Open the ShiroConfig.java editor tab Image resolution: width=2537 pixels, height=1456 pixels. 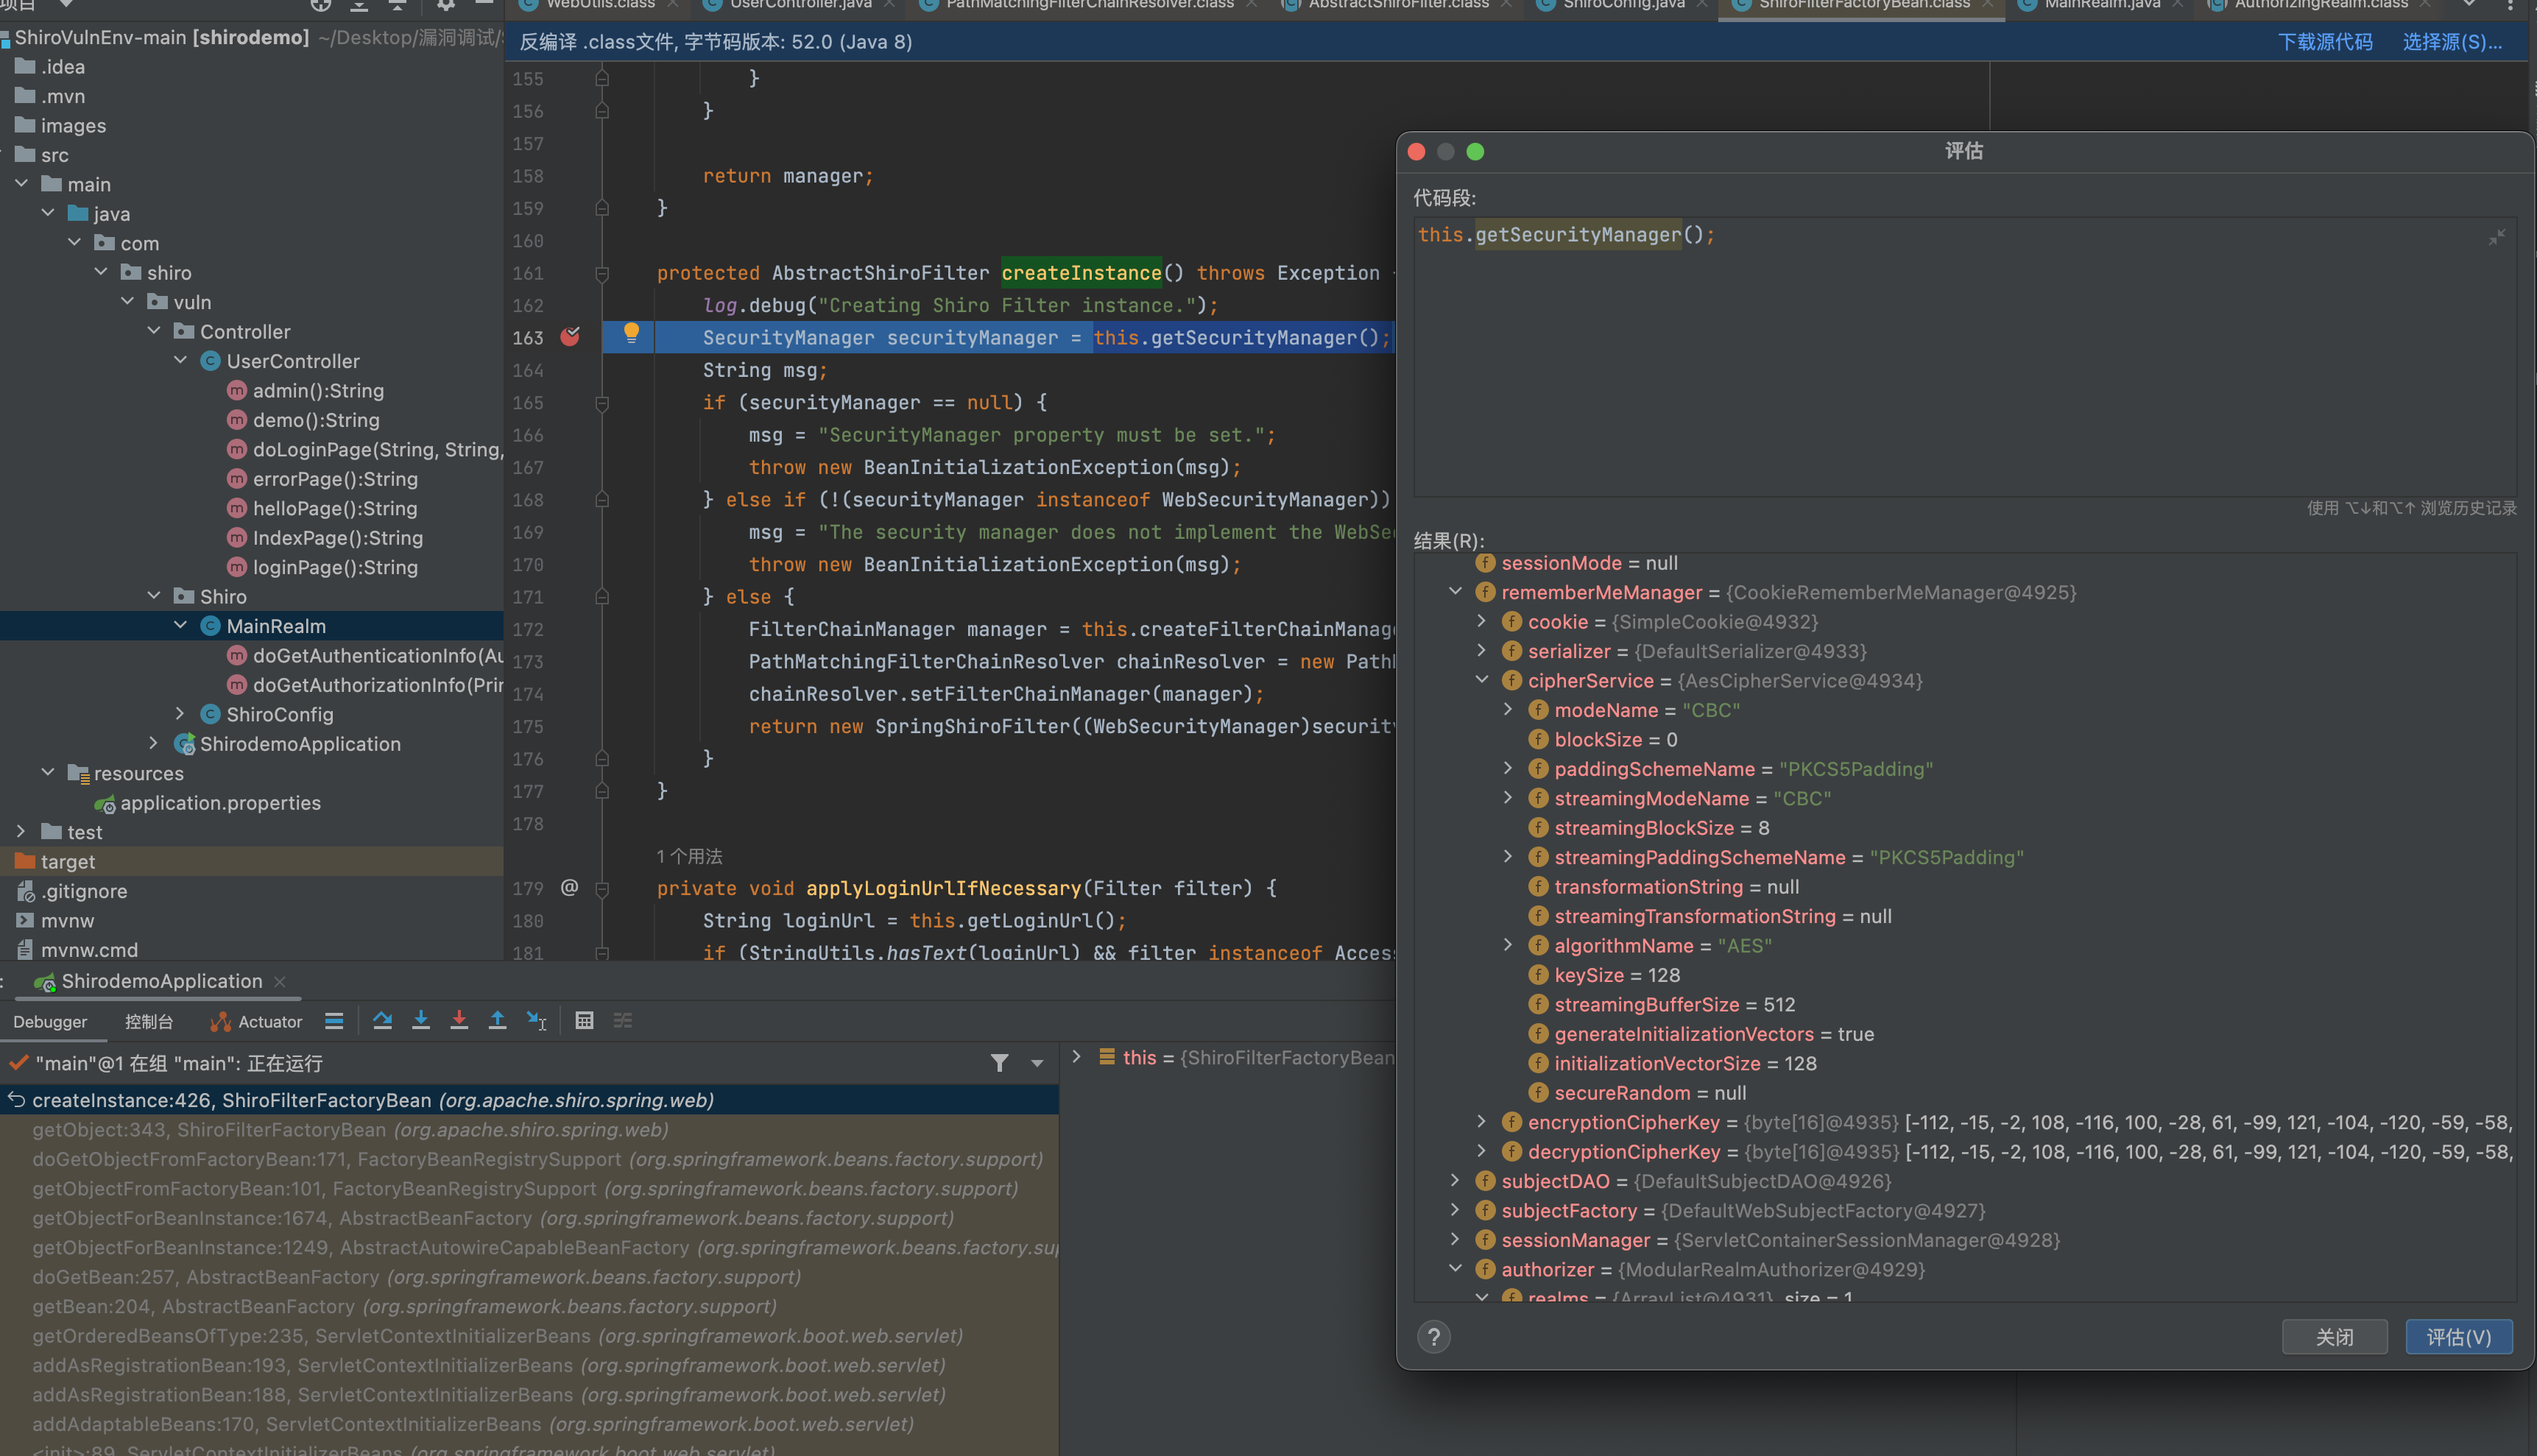coord(1623,6)
